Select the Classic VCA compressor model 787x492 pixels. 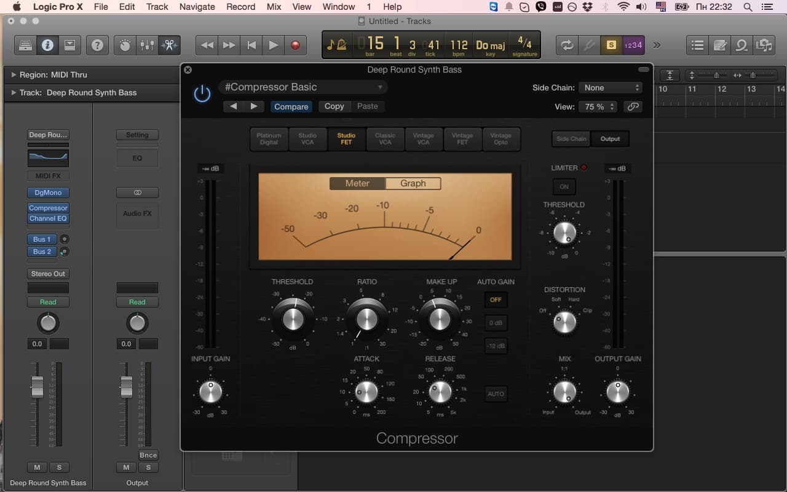tap(385, 139)
